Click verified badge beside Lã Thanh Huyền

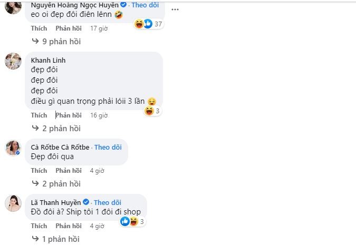click(x=86, y=202)
